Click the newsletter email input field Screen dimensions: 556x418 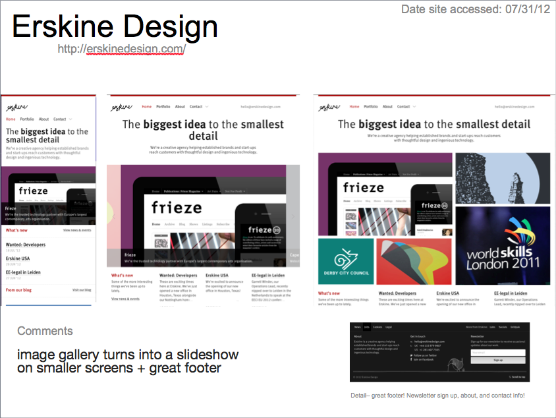pyautogui.click(x=497, y=352)
